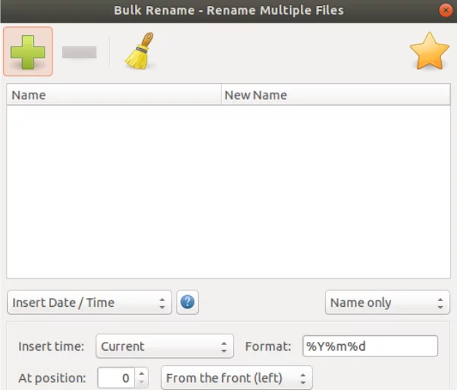Open the Insert Date / Time dropdown
The image size is (457, 390).
coord(89,303)
